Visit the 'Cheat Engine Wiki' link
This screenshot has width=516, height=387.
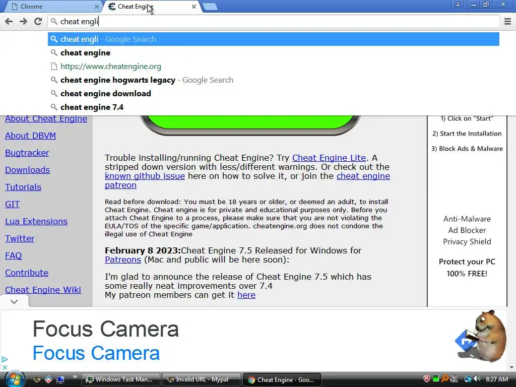click(x=43, y=290)
